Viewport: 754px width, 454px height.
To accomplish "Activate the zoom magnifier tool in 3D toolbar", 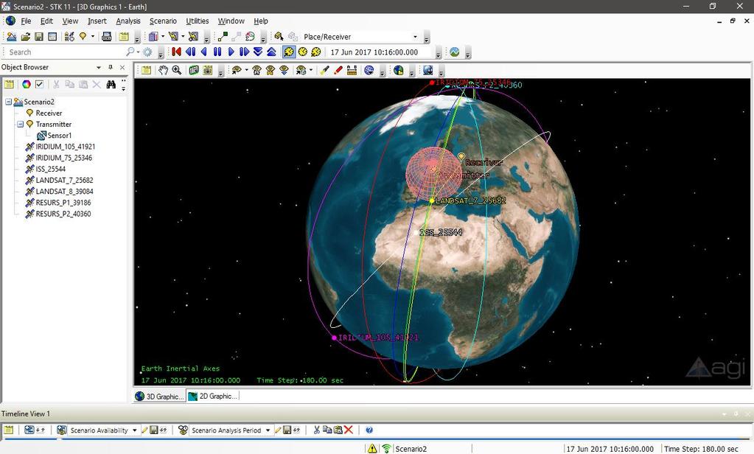I will [x=177, y=70].
